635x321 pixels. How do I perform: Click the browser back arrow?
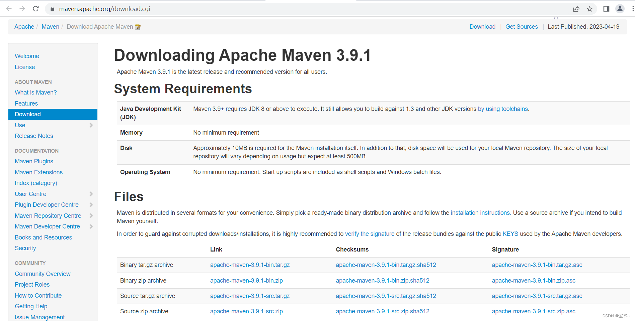point(9,9)
